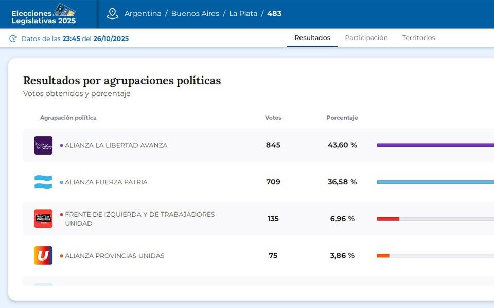Screen dimensions: 494x308
Task: Open the Territorios tab
Action: 418,38
